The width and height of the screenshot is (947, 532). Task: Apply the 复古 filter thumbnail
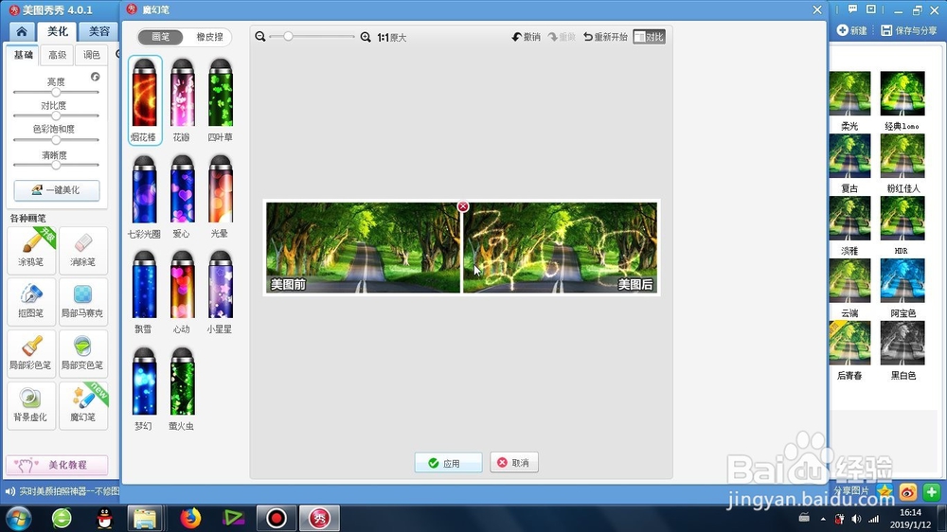(x=849, y=156)
